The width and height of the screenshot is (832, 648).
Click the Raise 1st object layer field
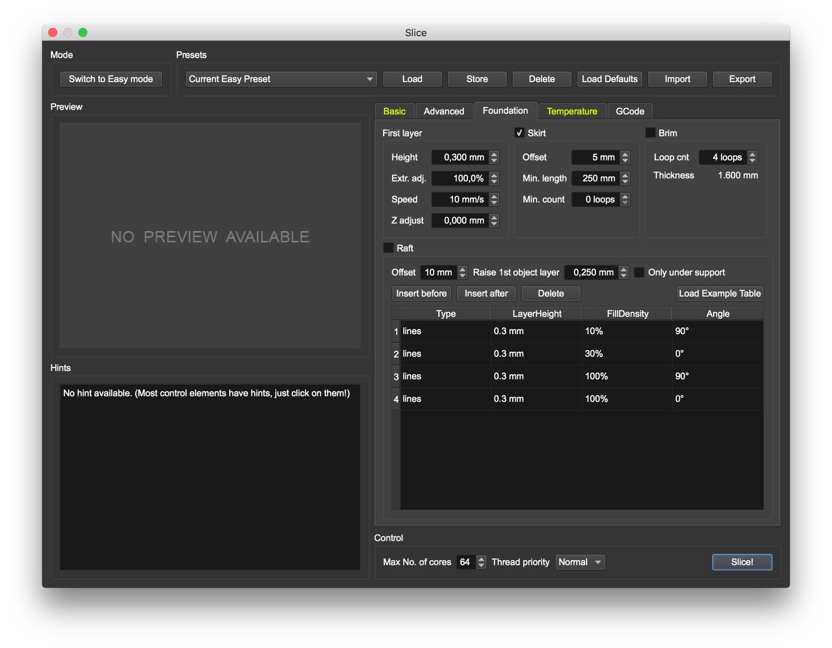[592, 272]
